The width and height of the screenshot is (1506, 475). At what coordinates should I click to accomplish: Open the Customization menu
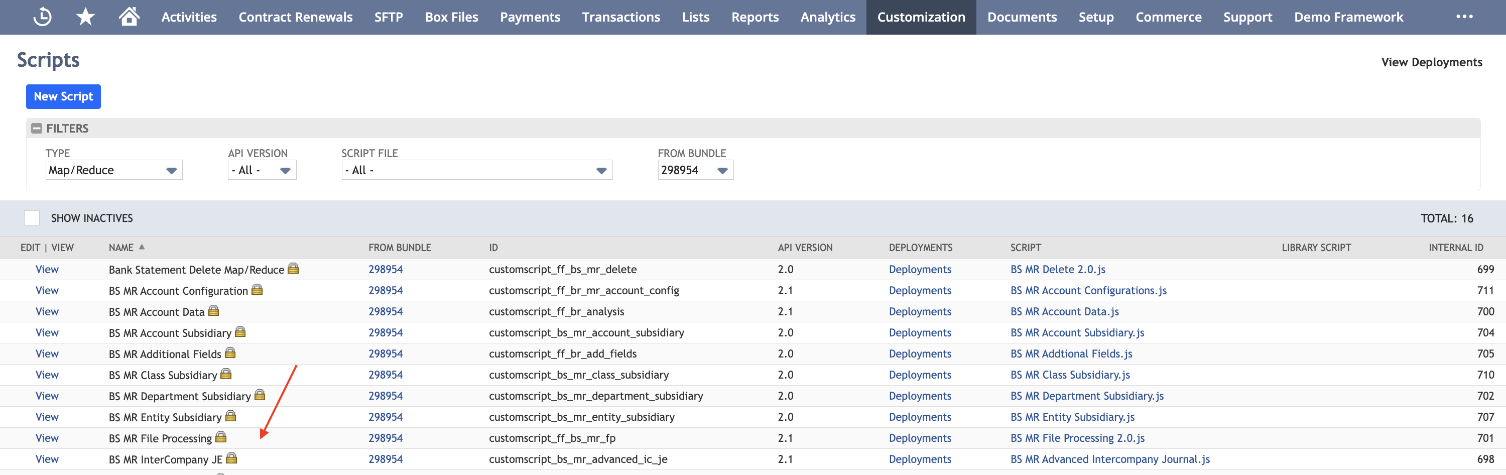(x=921, y=17)
